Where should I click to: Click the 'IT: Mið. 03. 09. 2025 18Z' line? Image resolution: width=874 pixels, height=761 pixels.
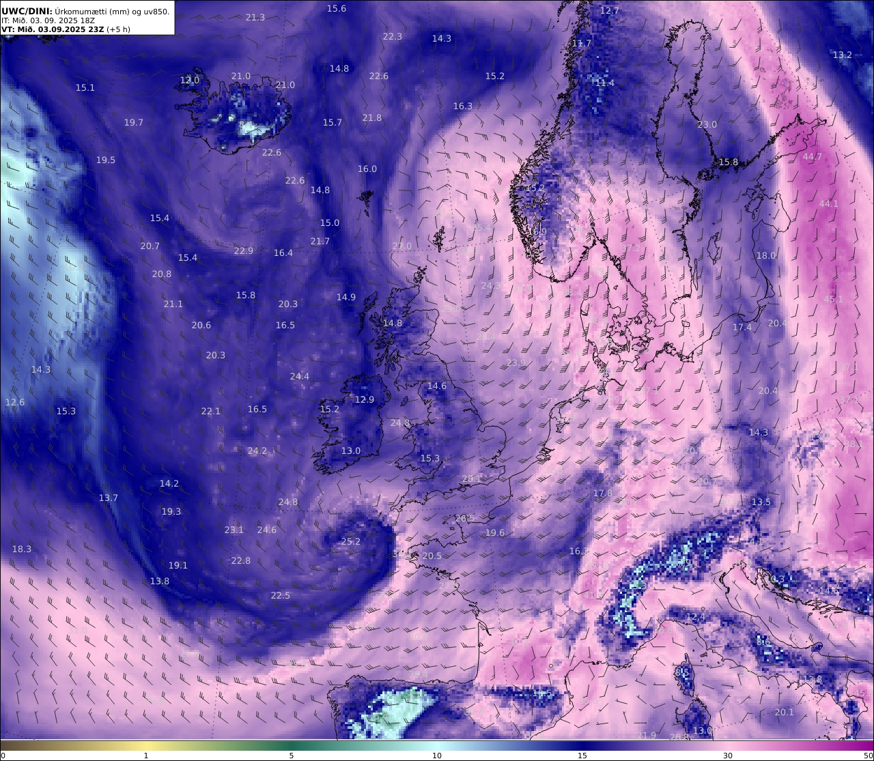(48, 20)
